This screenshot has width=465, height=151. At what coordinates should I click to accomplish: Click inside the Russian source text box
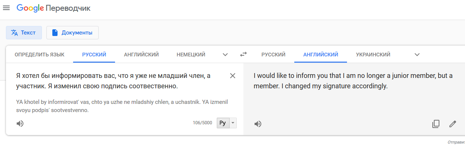point(119,81)
